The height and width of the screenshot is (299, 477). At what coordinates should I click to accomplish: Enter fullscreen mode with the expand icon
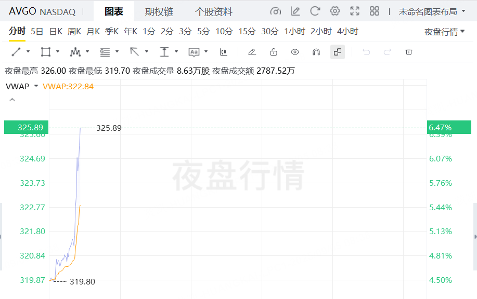[355, 11]
